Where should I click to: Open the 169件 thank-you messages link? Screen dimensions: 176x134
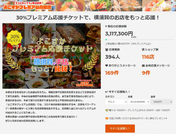[x=112, y=73]
